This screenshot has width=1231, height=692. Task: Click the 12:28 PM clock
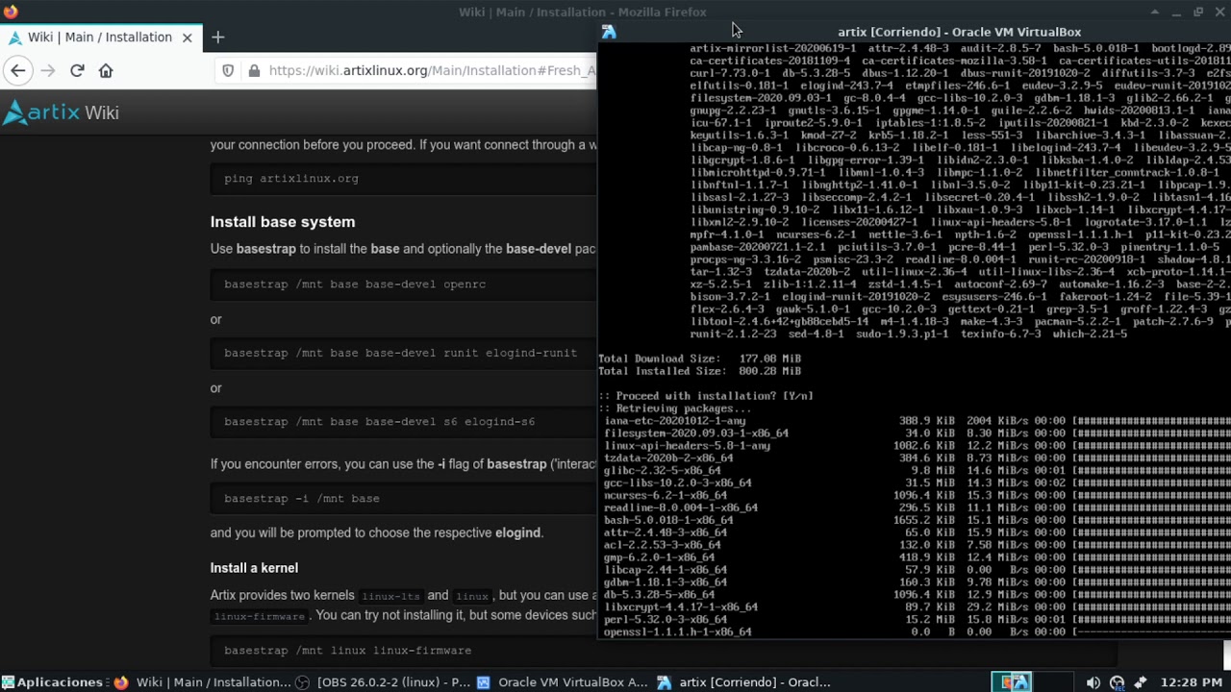1192,682
